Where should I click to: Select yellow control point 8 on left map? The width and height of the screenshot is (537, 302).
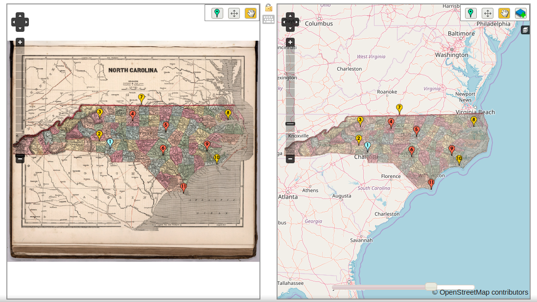click(228, 114)
